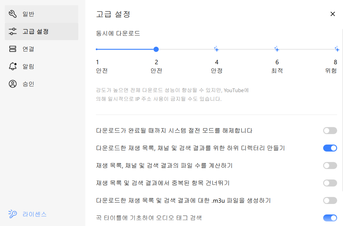Switch to the 고급 설정 tab
The image size is (343, 226).
point(42,31)
